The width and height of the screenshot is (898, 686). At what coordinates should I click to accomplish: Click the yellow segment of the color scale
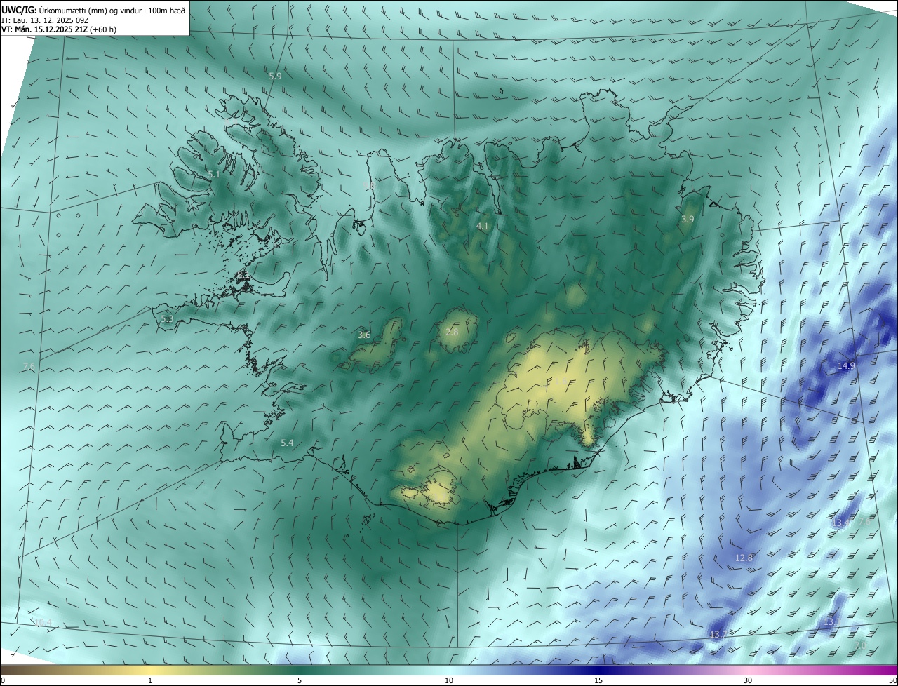tap(150, 670)
